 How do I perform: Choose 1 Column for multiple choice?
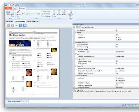[x=117, y=78]
